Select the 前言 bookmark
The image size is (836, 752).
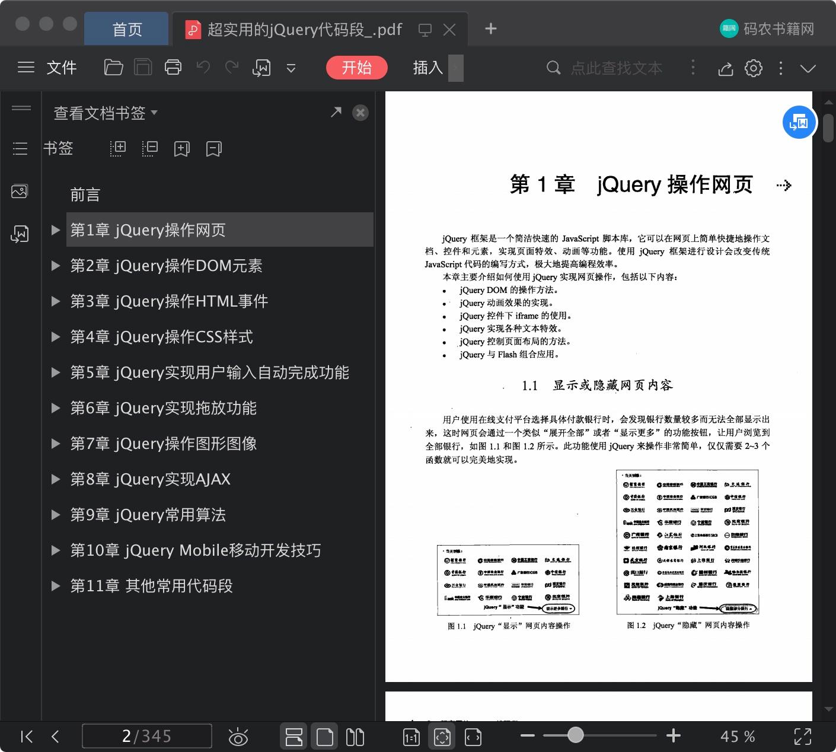click(85, 195)
